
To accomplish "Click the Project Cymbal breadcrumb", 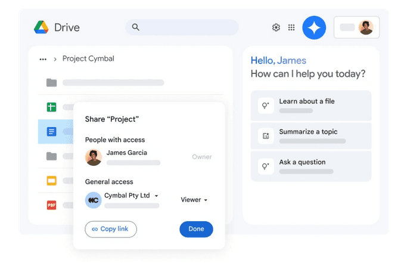I will (x=88, y=59).
